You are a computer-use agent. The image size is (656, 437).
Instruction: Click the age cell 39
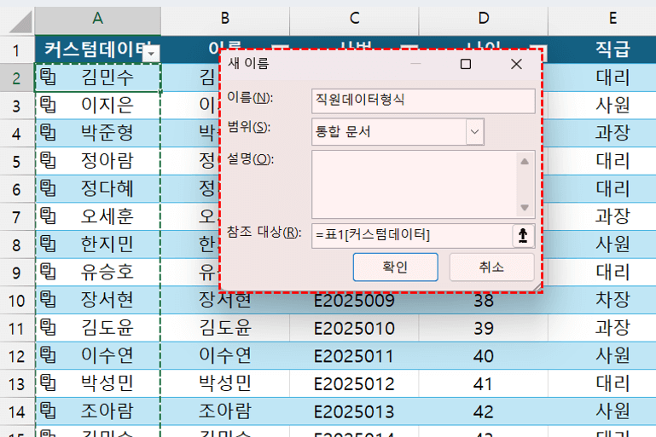point(484,328)
